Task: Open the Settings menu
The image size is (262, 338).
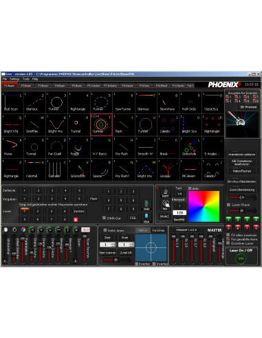Action: [14, 79]
